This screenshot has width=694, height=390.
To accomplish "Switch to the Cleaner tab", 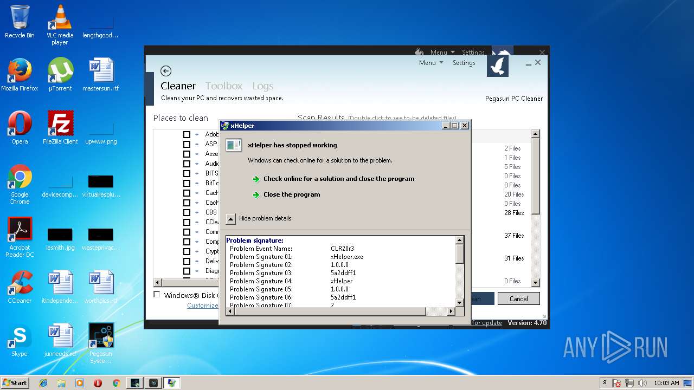I will [178, 86].
